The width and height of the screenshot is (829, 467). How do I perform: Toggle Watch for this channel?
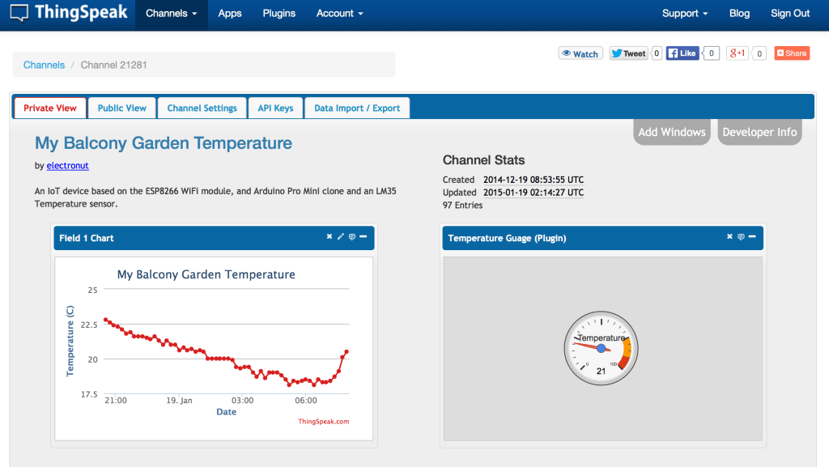(580, 53)
